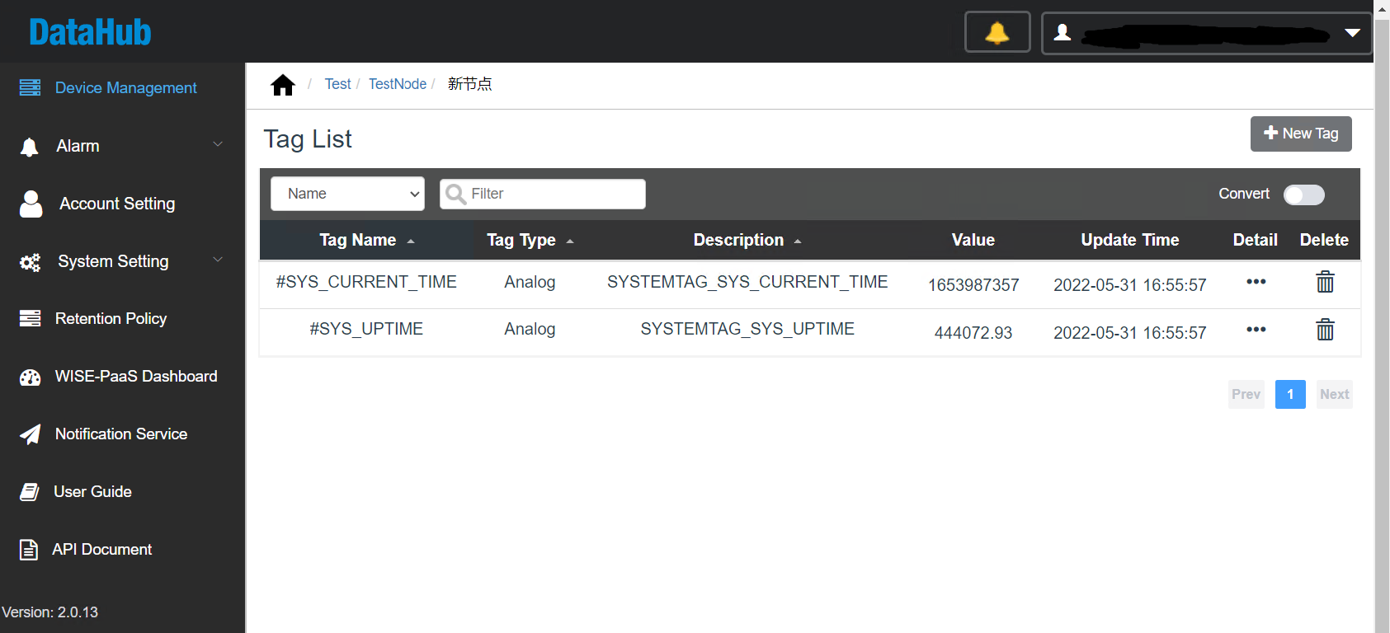1390x633 pixels.
Task: Open Retention Policy from sidebar
Action: click(x=111, y=319)
